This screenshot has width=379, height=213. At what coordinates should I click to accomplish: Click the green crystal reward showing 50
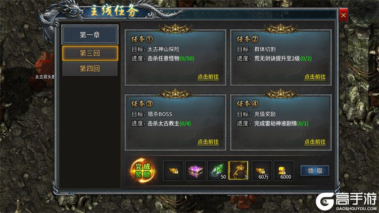(x=217, y=171)
